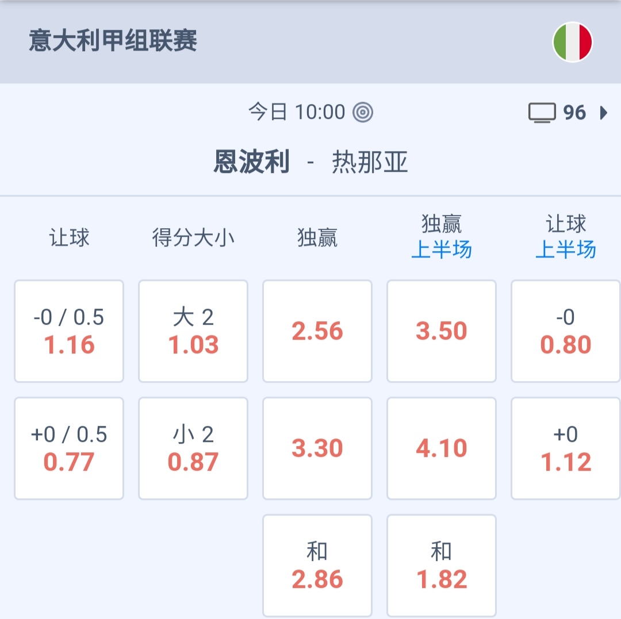Click the TV broadcast icon
This screenshot has width=621, height=619.
[x=542, y=113]
